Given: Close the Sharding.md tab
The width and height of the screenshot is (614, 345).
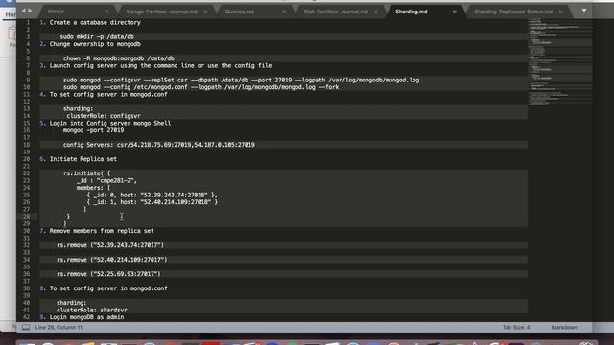Looking at the screenshot, I should click(454, 11).
